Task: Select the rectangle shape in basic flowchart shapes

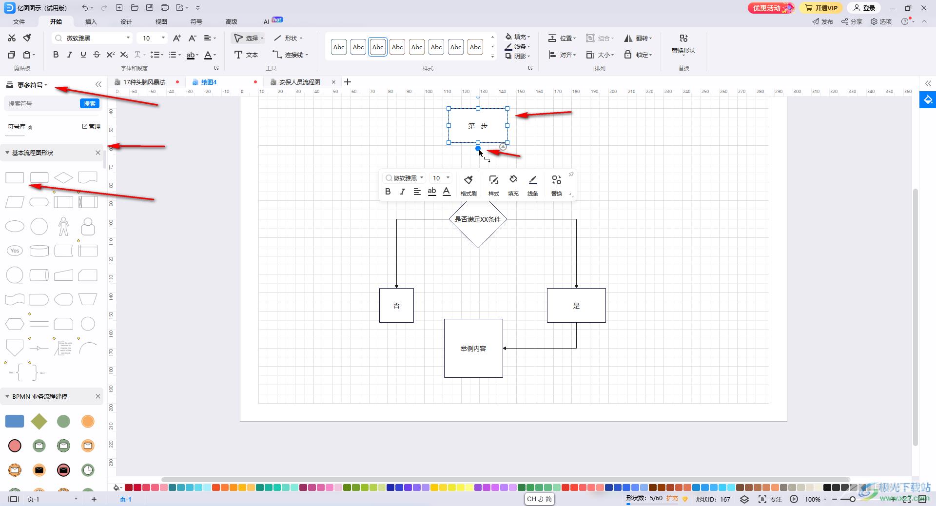Action: point(15,177)
